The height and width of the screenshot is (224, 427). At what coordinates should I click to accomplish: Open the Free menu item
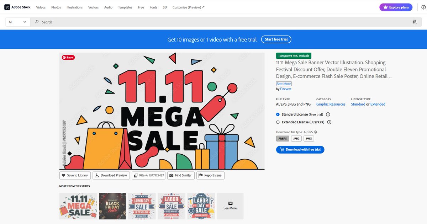point(141,7)
